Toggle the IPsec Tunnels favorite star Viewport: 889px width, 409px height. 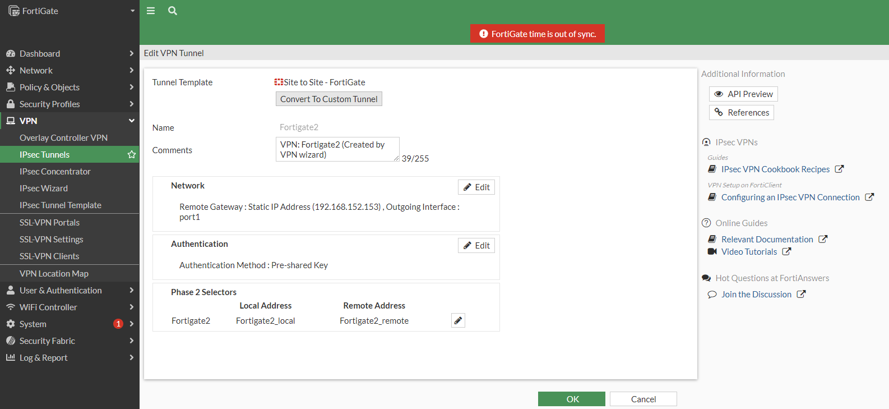132,154
